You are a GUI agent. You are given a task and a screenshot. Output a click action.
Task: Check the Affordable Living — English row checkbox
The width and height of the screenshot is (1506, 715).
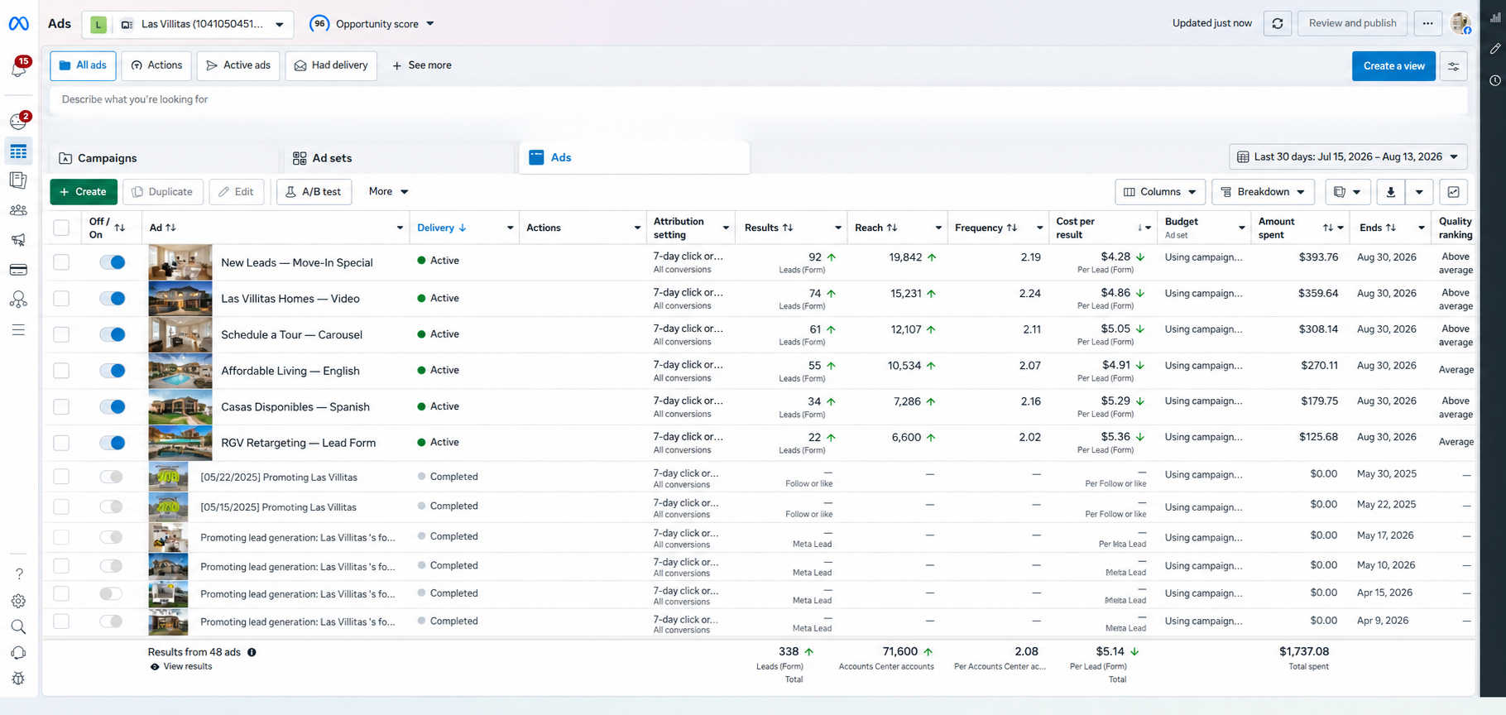click(x=61, y=371)
